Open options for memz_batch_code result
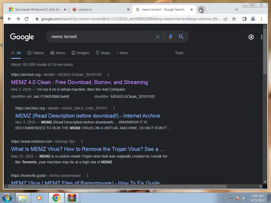Viewport: 271px width, 203px height. coord(114,108)
